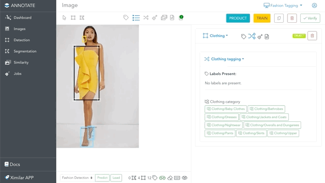This screenshot has height=183, width=325.
Task: Click the bounding box count icon in bottom bar
Action: (143, 177)
